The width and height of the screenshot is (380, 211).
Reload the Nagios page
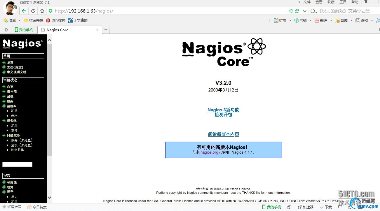pyautogui.click(x=33, y=11)
